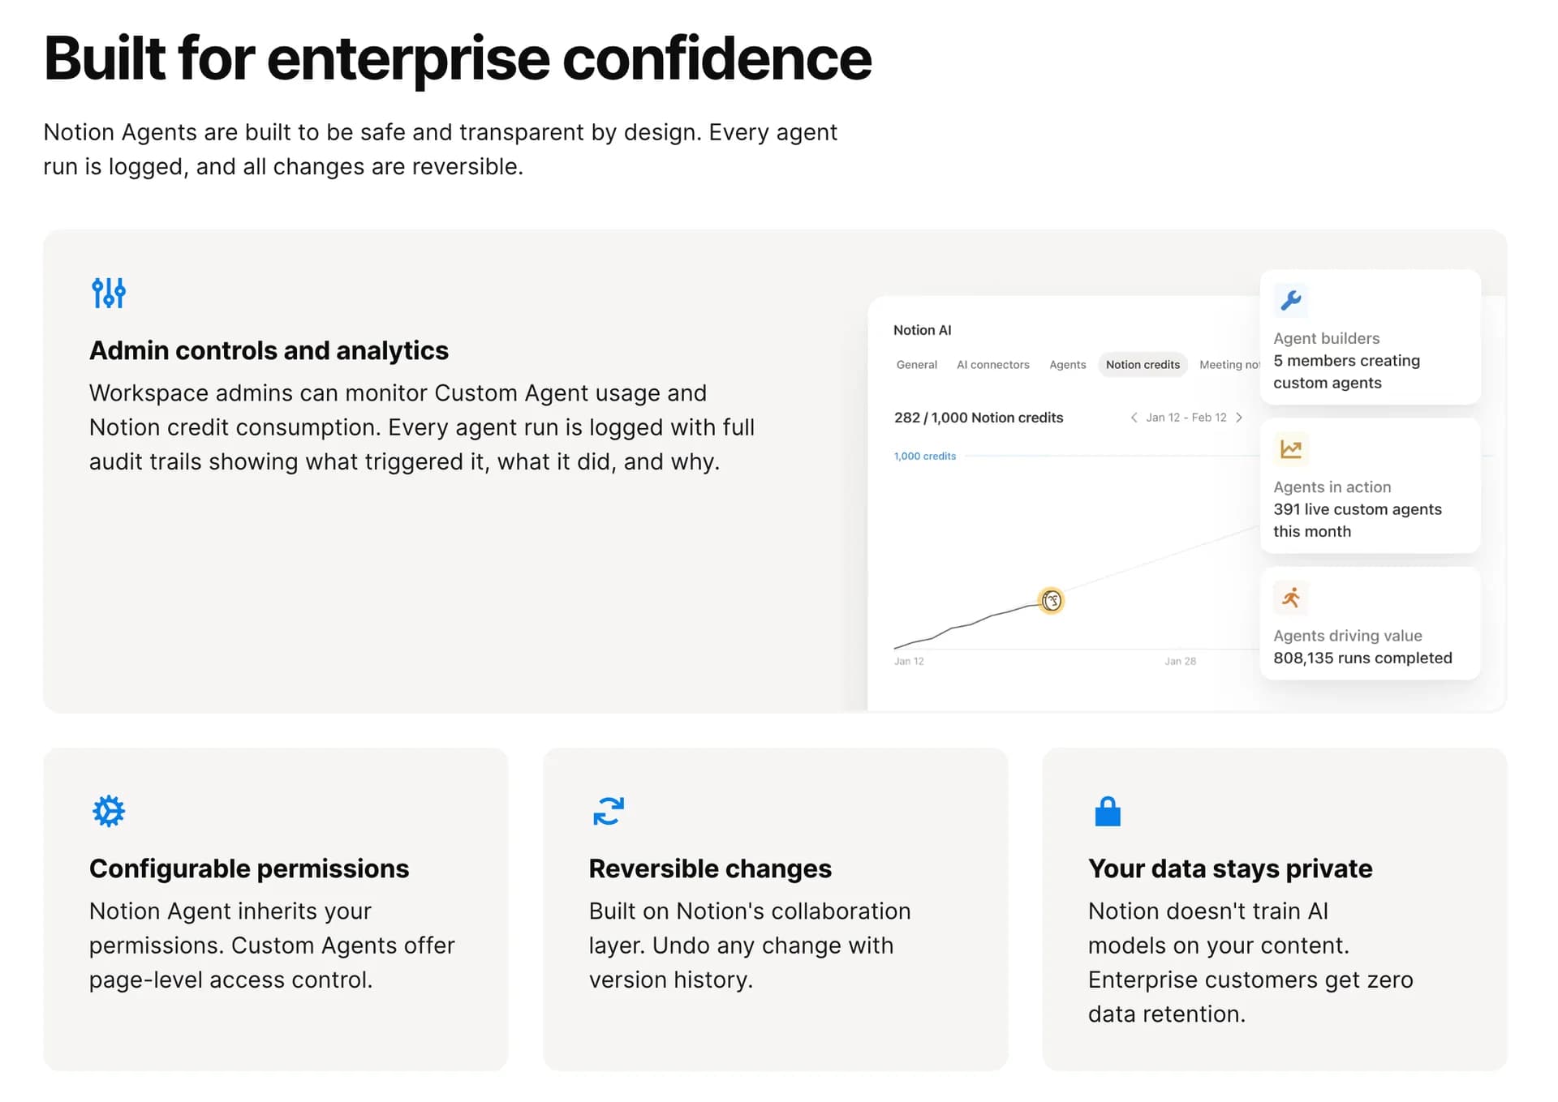Open the AI connectors tab
The height and width of the screenshot is (1102, 1558).
click(x=992, y=365)
